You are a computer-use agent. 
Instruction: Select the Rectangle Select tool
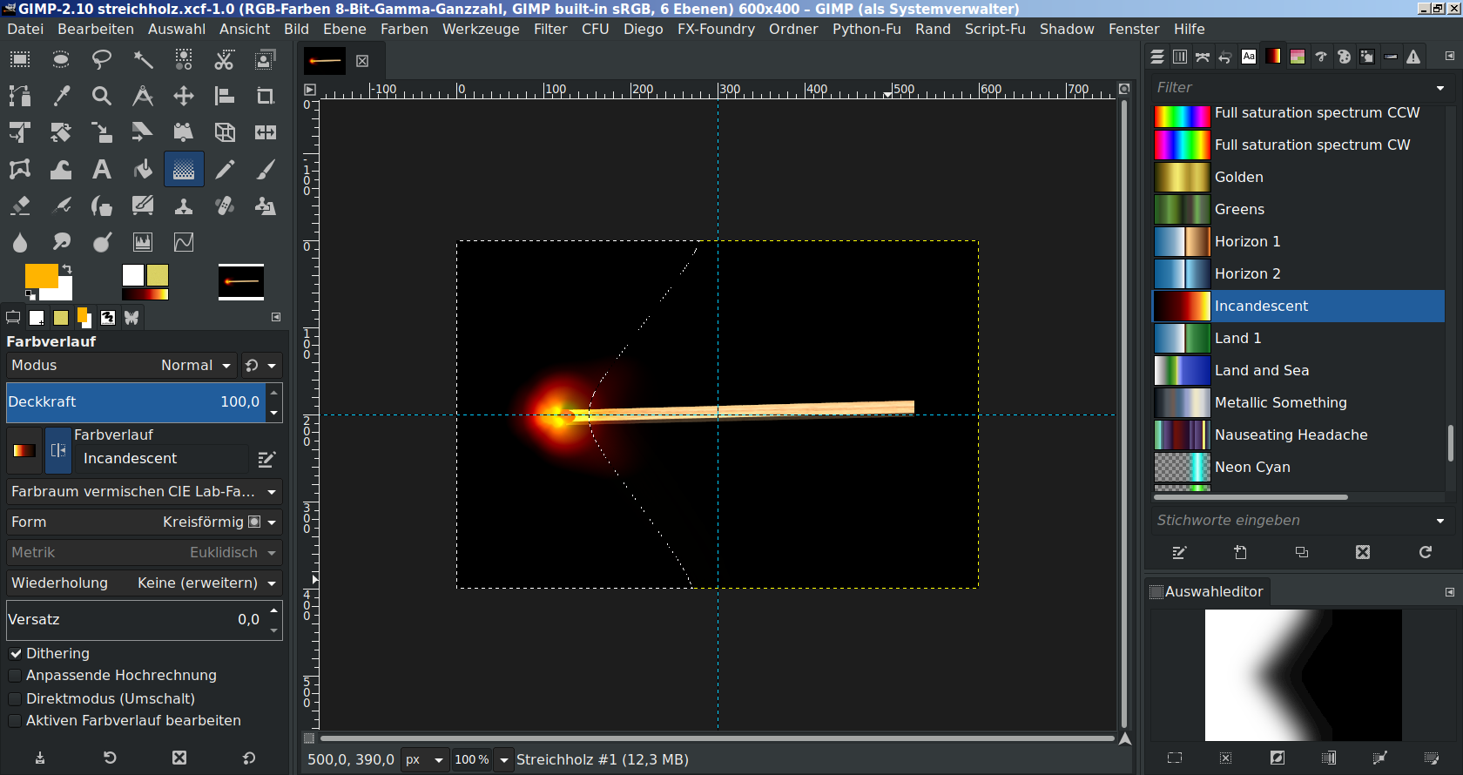[20, 59]
